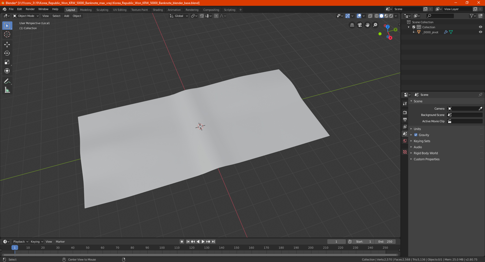Open the Object Mode dropdown
The height and width of the screenshot is (262, 485).
pos(26,16)
